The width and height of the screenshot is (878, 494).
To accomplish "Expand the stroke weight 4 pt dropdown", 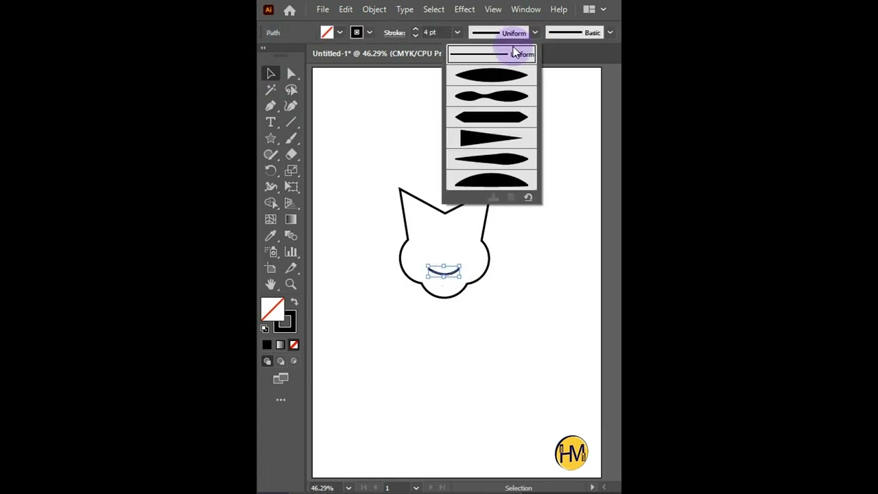I will pos(457,32).
